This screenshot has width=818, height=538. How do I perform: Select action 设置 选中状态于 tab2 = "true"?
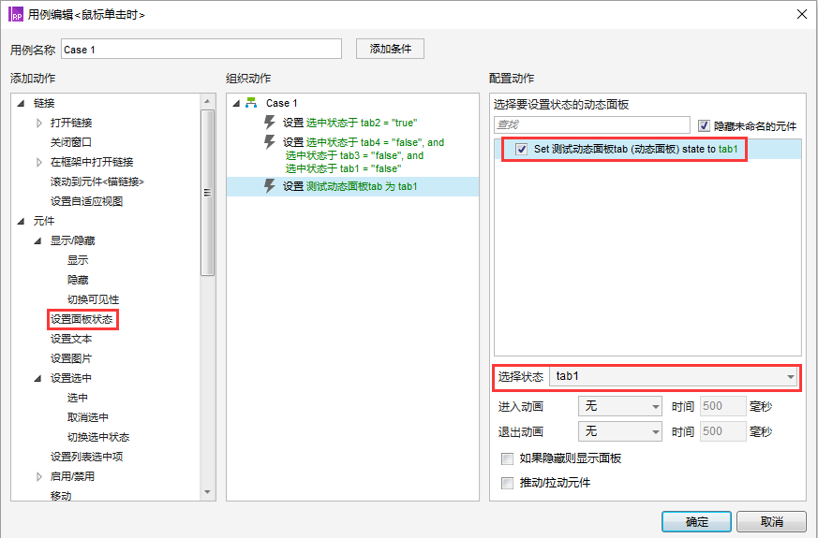tap(352, 123)
